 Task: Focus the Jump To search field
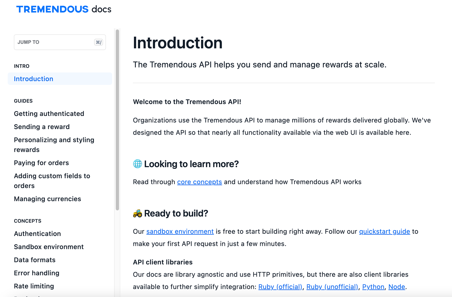(60, 42)
